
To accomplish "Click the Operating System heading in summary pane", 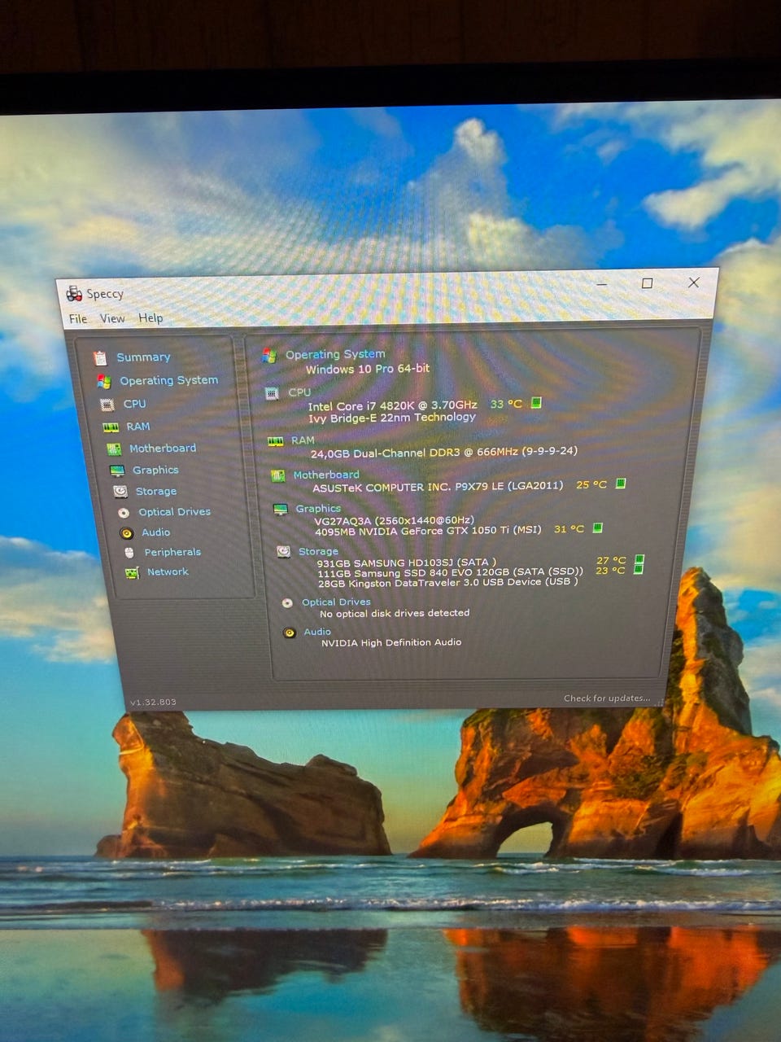I will (335, 354).
